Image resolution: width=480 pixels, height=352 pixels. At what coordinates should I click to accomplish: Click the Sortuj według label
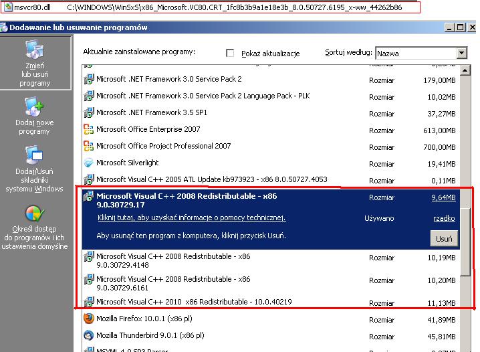pyautogui.click(x=348, y=52)
